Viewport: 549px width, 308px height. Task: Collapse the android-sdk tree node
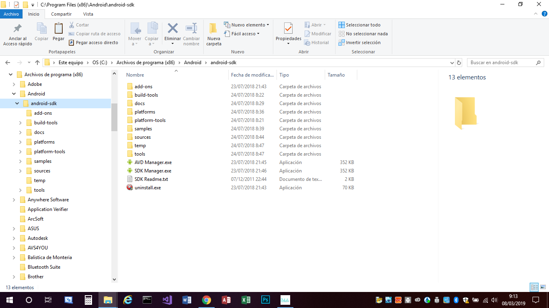(x=17, y=103)
